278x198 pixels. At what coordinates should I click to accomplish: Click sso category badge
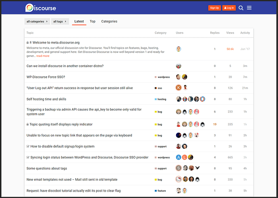(x=158, y=88)
